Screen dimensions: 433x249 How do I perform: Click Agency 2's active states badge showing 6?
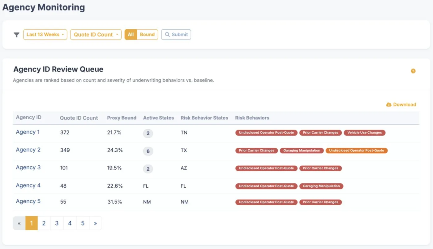148,151
